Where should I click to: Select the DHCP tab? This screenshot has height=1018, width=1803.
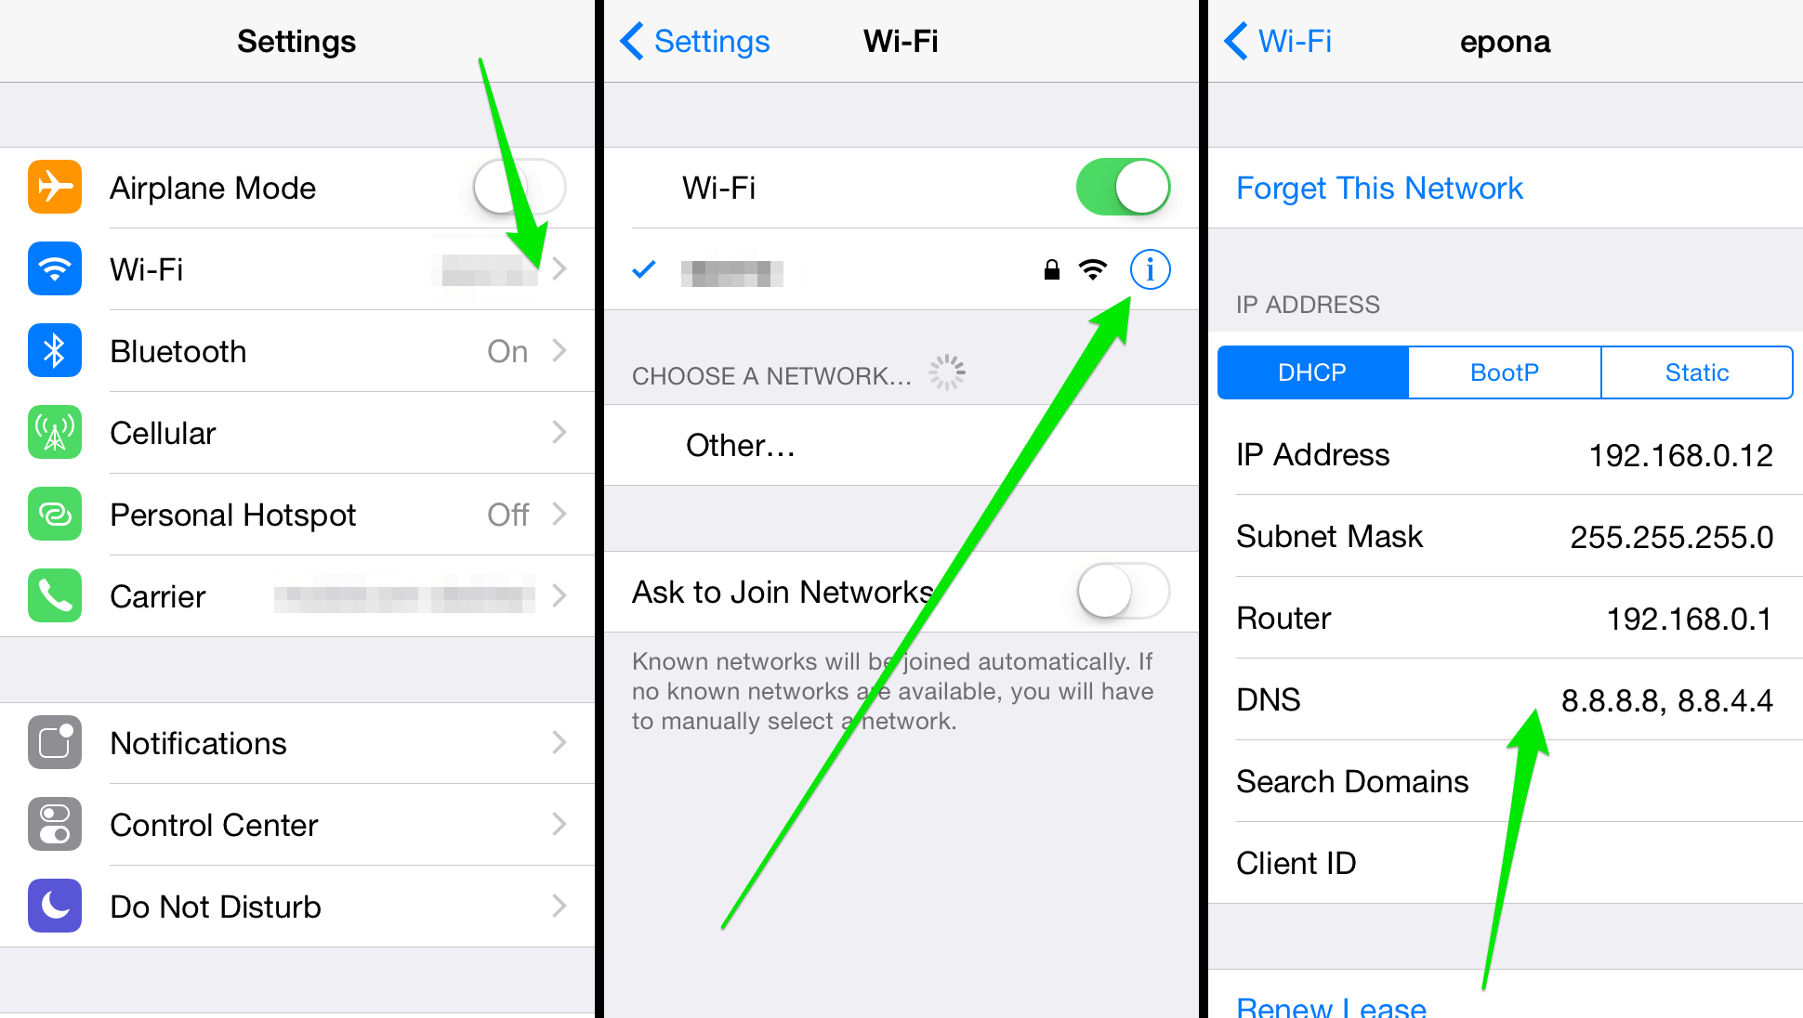1315,370
